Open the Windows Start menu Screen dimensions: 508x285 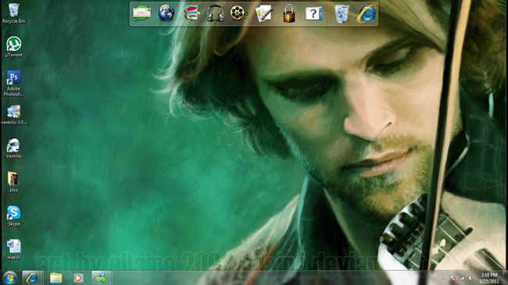tap(9, 278)
